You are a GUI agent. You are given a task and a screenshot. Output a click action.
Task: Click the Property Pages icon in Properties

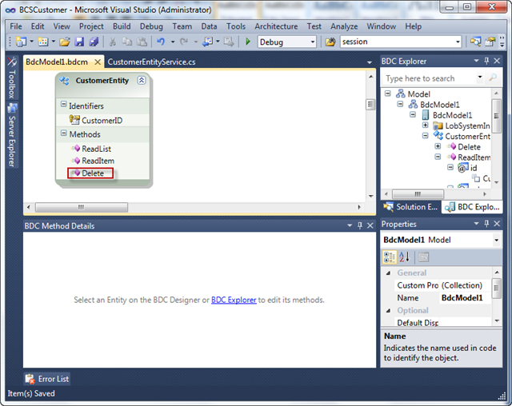click(423, 257)
